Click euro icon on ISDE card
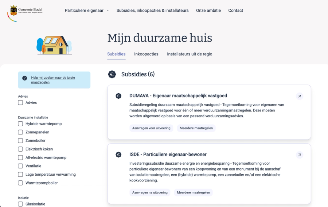The height and width of the screenshot is (207, 328). [x=118, y=155]
